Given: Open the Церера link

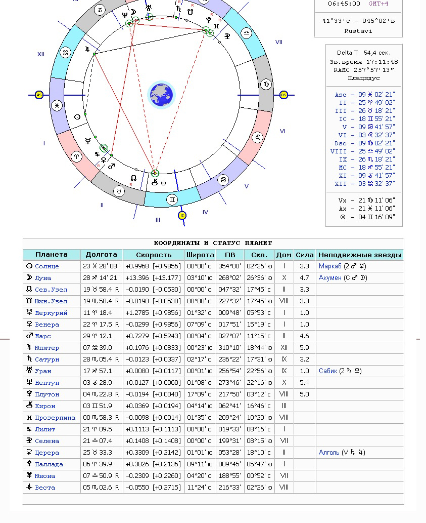Looking at the screenshot, I should coord(47,453).
